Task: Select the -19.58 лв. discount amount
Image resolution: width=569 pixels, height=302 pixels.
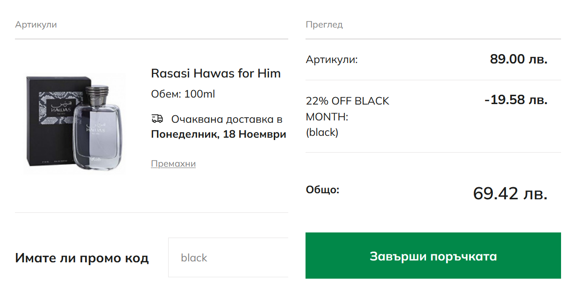Action: coord(516,100)
